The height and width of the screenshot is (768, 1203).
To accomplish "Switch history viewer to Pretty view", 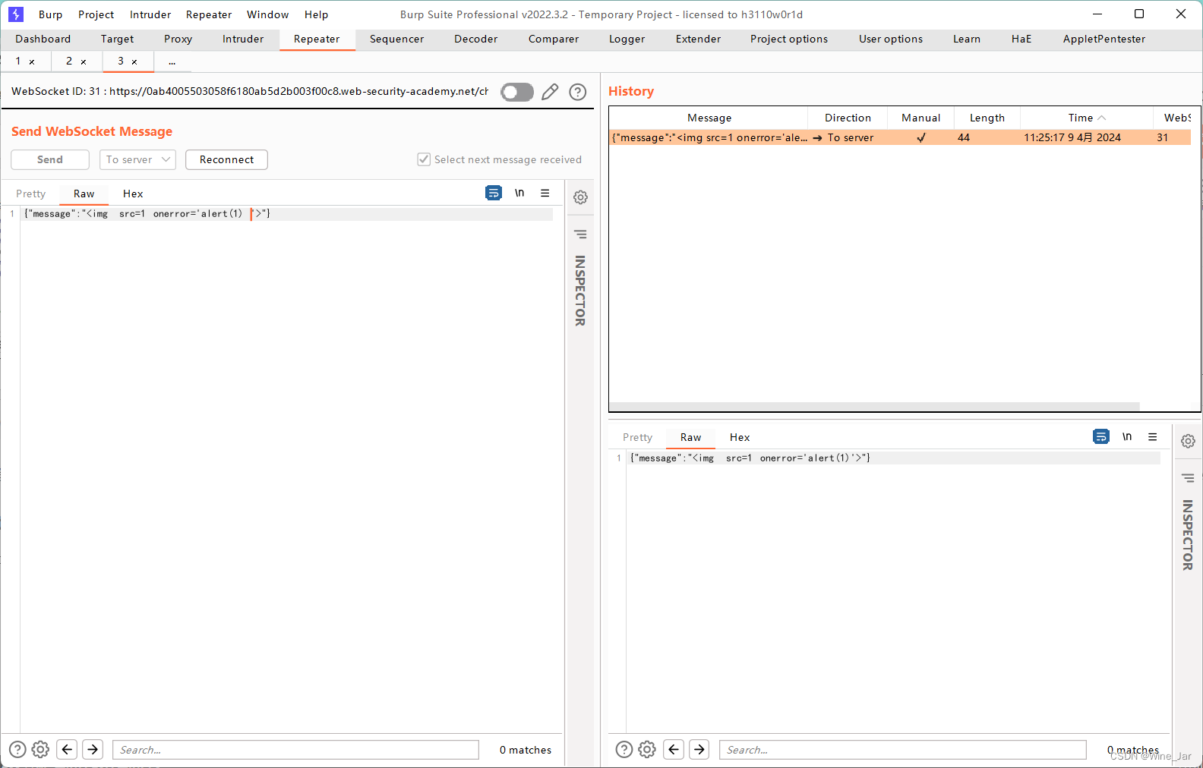I will (x=638, y=437).
